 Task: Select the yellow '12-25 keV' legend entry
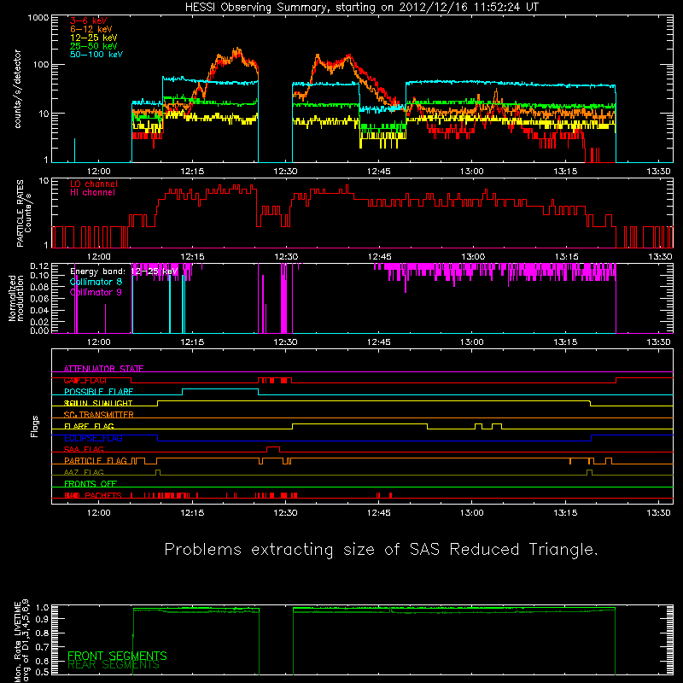(x=93, y=38)
